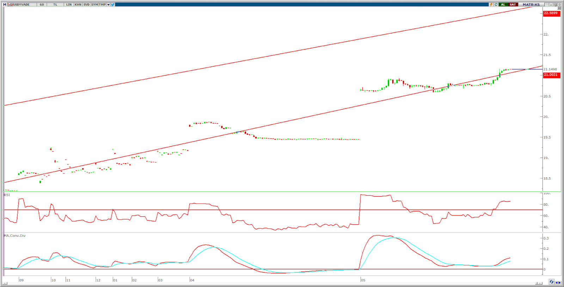Click the orange lightning bolt icon
Image resolution: width=564 pixels, height=287 pixels.
491,5
